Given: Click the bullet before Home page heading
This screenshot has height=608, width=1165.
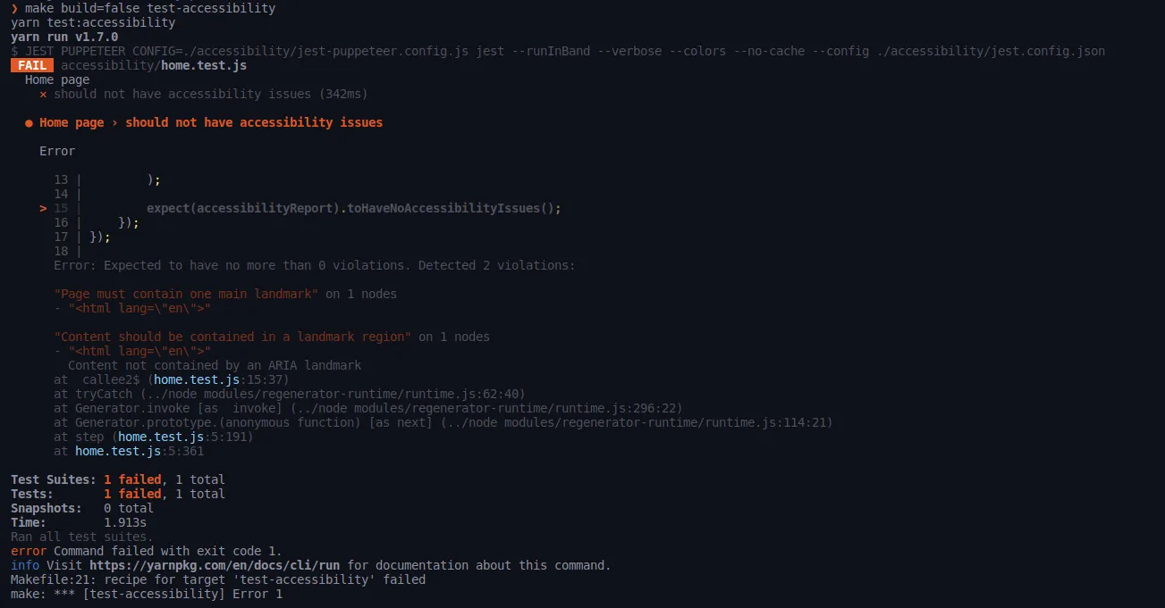Looking at the screenshot, I should [29, 123].
